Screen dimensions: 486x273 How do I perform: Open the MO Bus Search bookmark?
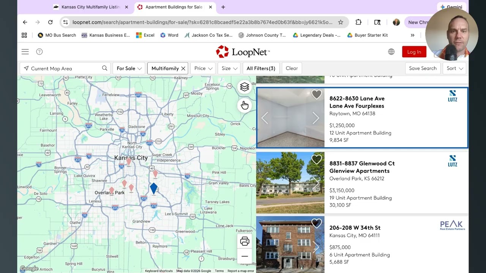(x=57, y=35)
